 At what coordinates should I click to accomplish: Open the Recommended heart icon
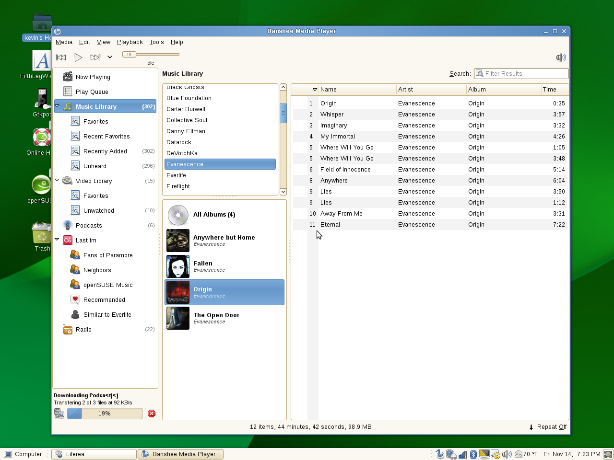75,299
